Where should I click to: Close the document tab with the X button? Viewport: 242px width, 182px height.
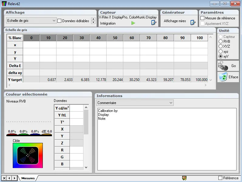point(4,178)
